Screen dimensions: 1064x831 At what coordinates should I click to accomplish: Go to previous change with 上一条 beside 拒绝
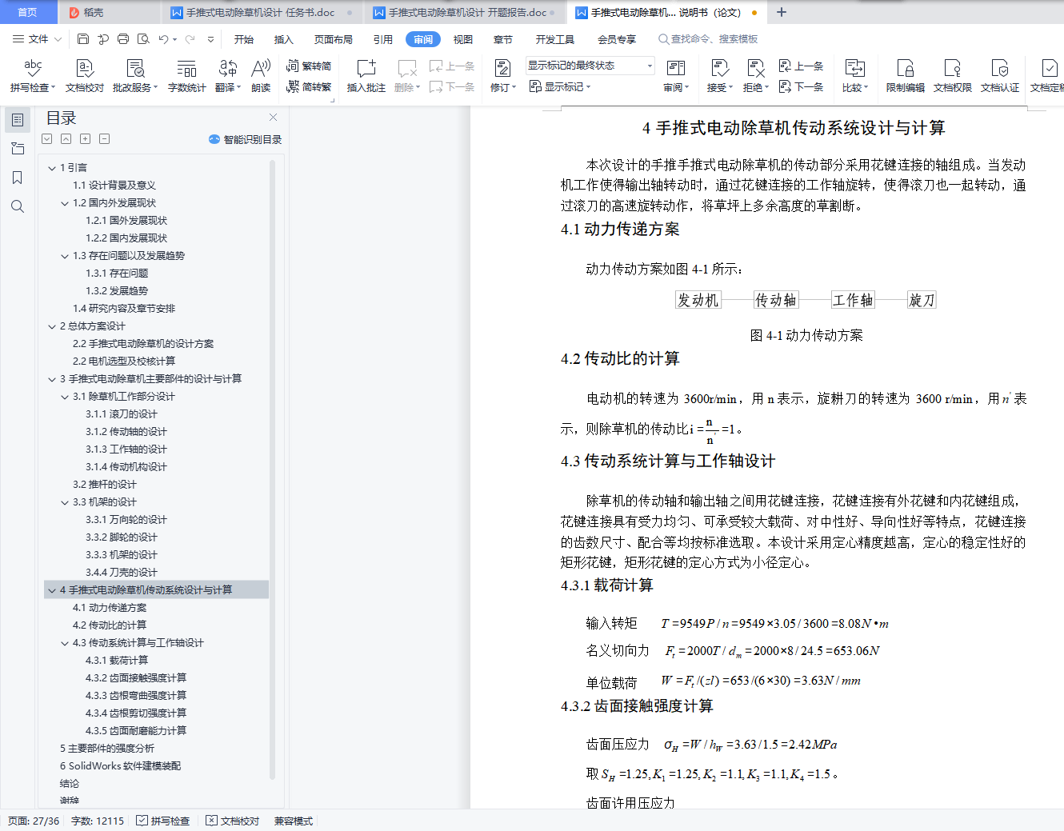(x=801, y=66)
